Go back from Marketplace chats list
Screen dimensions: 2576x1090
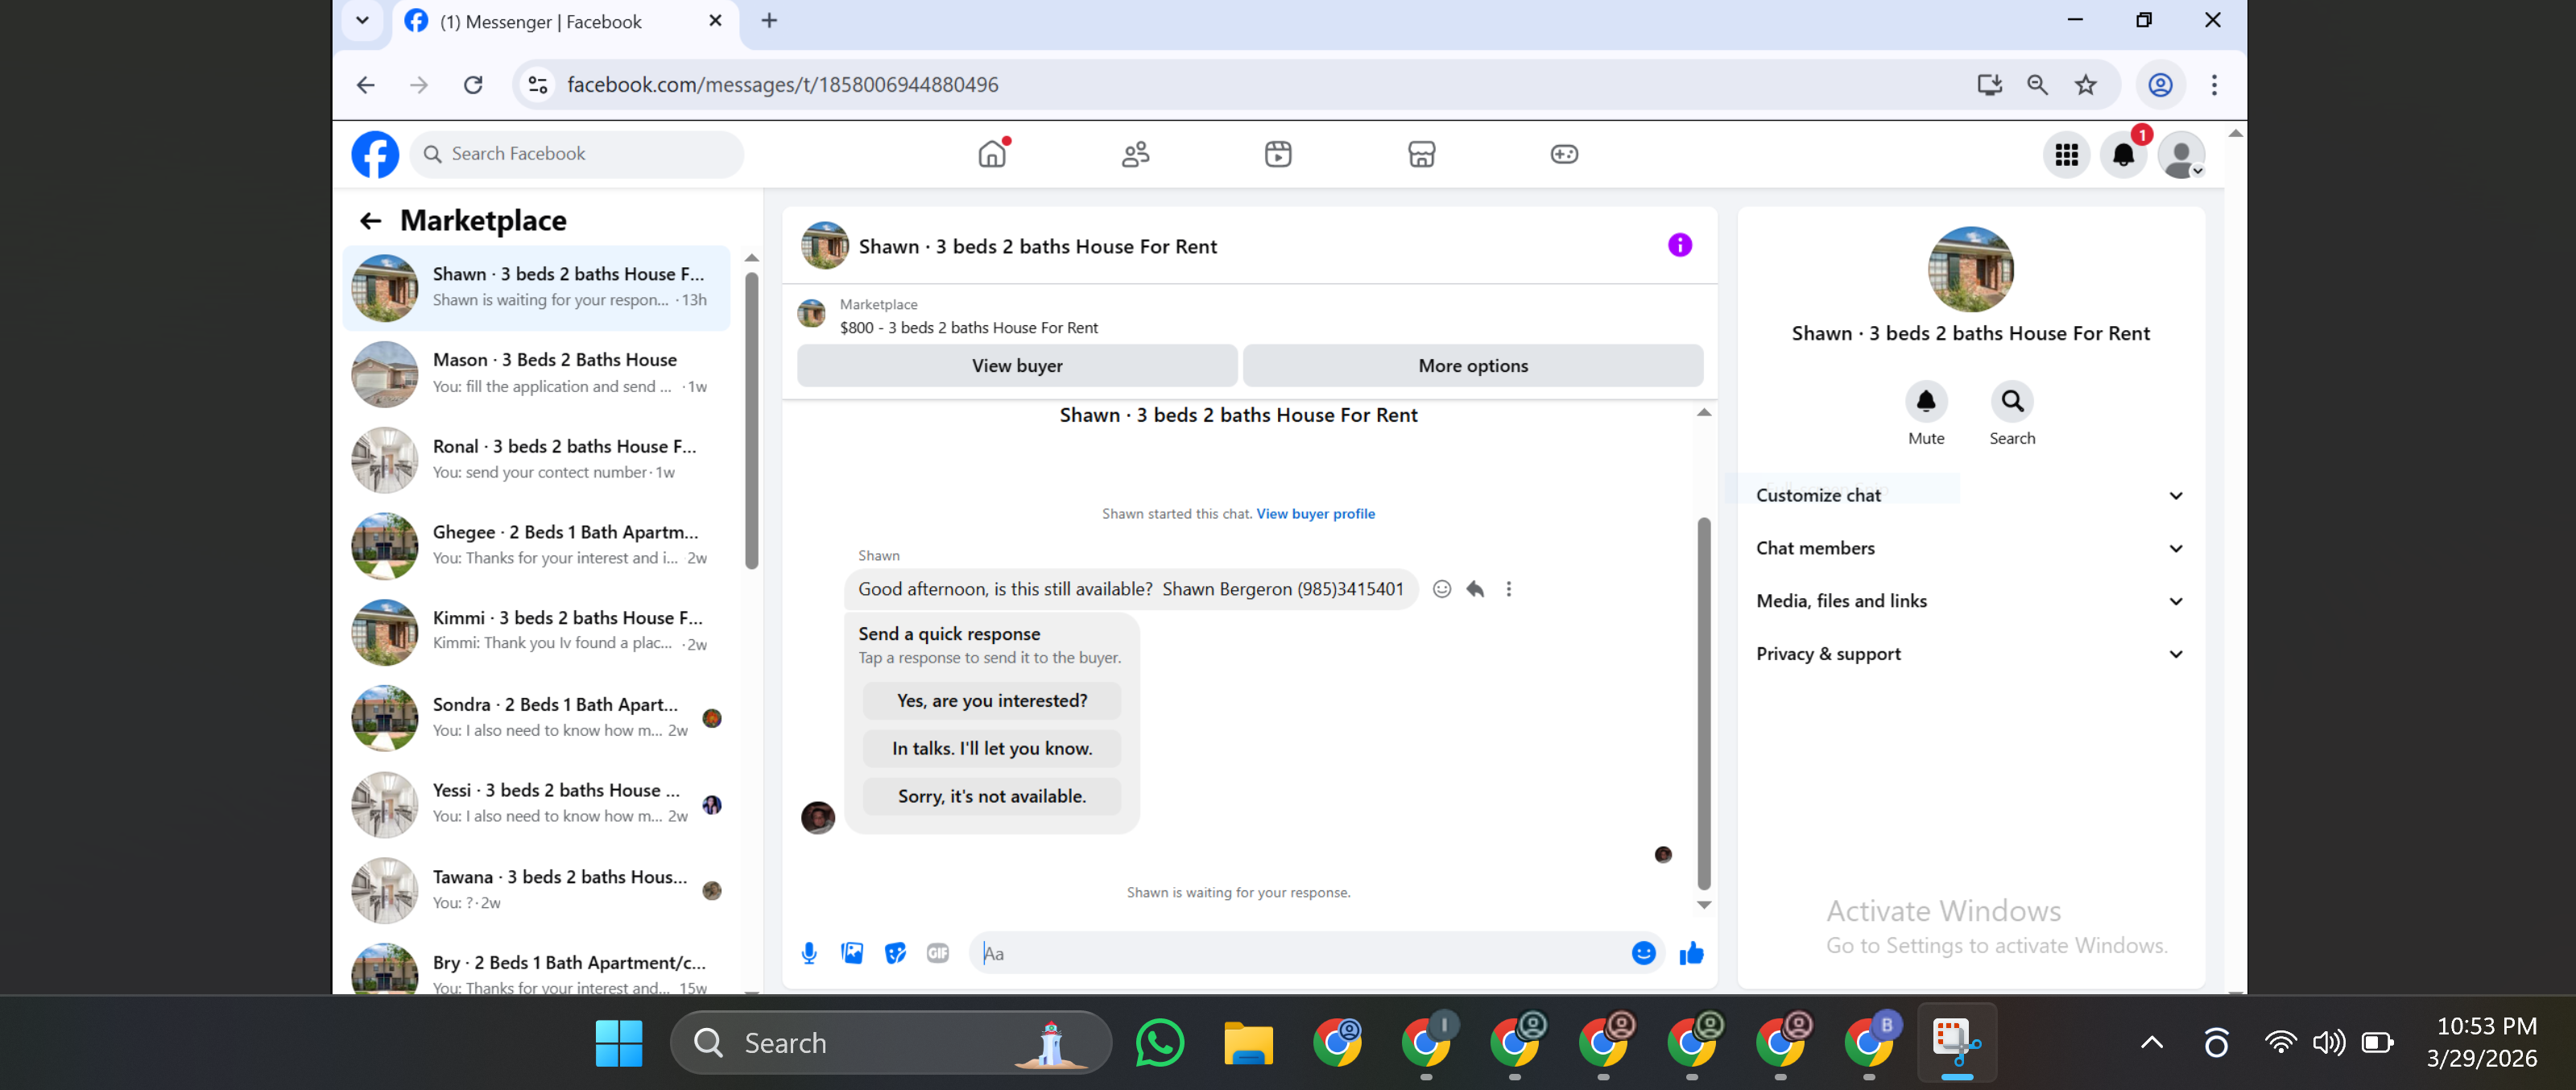point(371,221)
